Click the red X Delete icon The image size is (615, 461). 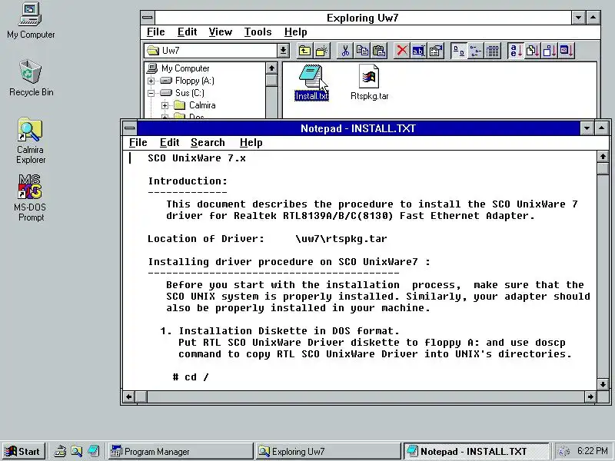(x=401, y=51)
